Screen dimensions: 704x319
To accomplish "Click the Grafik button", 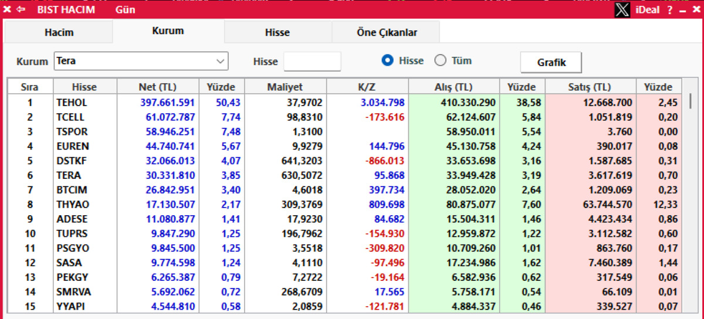I will [x=551, y=62].
